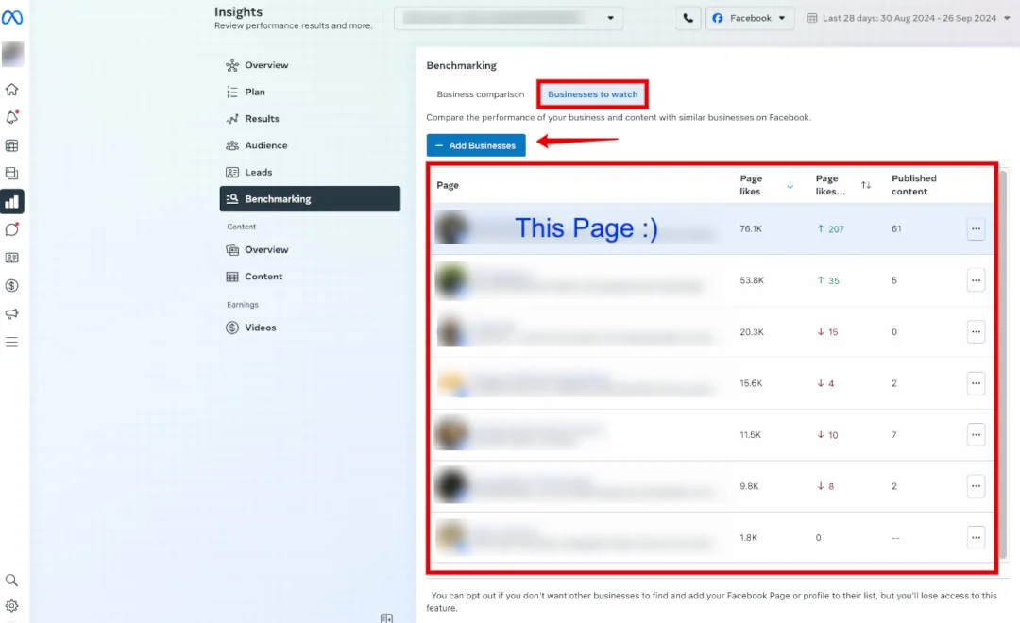The height and width of the screenshot is (623, 1020).
Task: Click the Search magnifier icon
Action: pyautogui.click(x=11, y=581)
